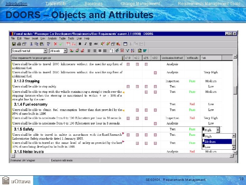Click the Paste clipboard icon
This screenshot has height=185, width=246.
pyautogui.click(x=42, y=44)
